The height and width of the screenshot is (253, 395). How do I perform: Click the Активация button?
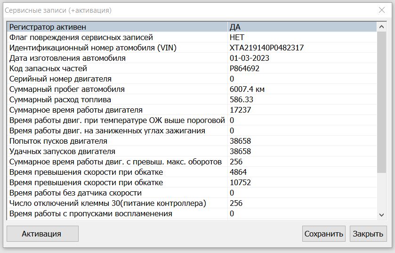42,234
